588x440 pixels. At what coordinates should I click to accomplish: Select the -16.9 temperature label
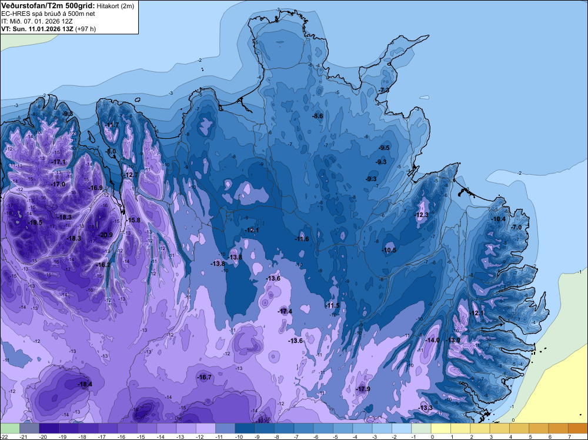pos(96,188)
